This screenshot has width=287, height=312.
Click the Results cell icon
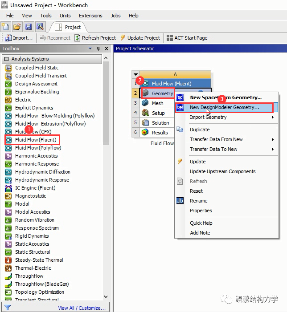click(145, 132)
